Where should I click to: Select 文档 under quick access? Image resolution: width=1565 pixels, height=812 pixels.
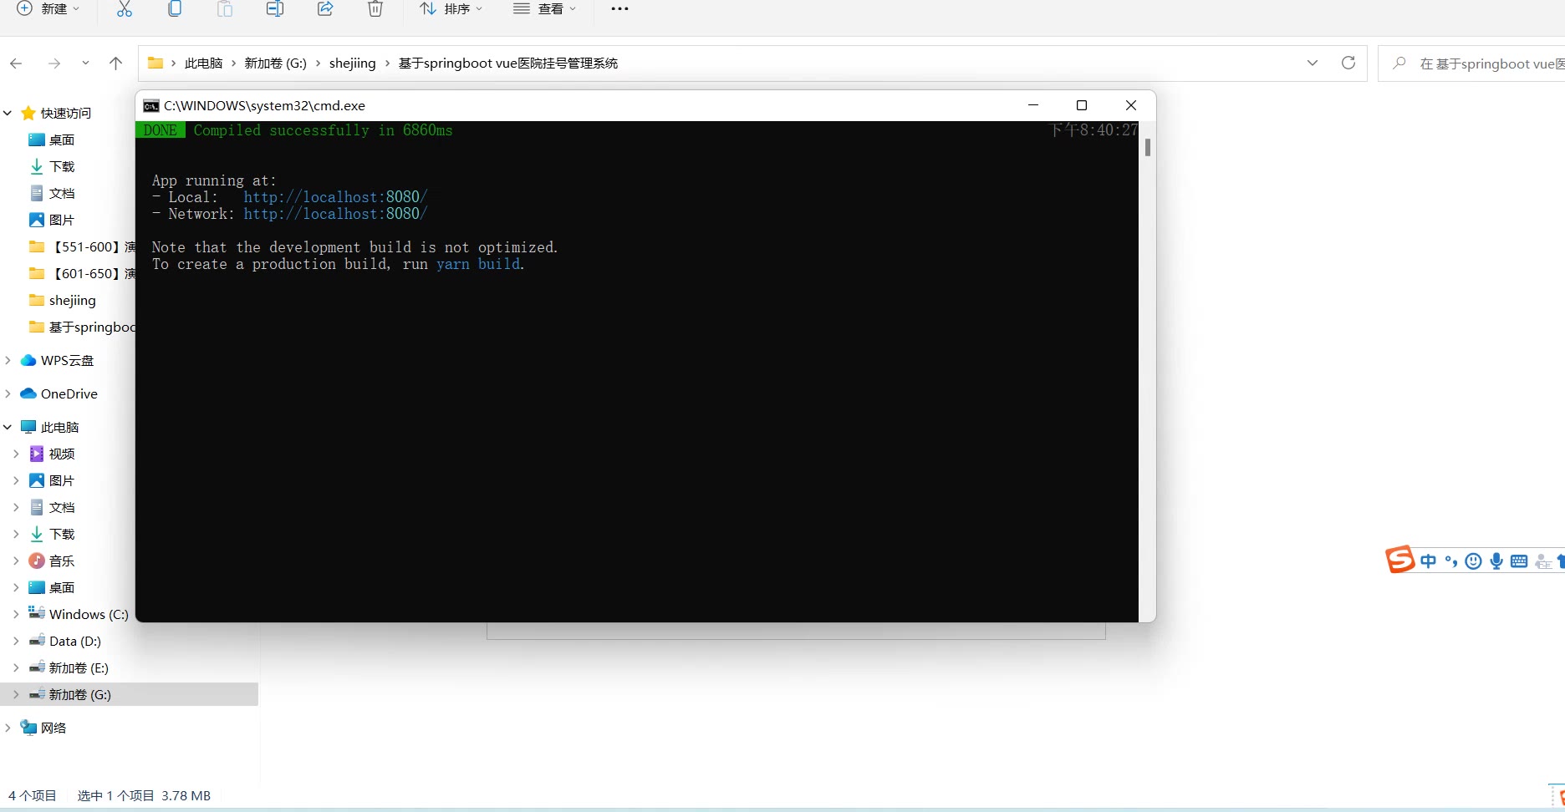(x=62, y=193)
